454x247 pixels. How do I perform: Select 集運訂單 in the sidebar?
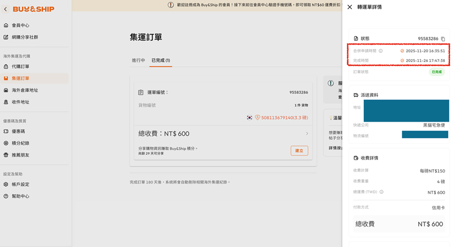coord(20,78)
